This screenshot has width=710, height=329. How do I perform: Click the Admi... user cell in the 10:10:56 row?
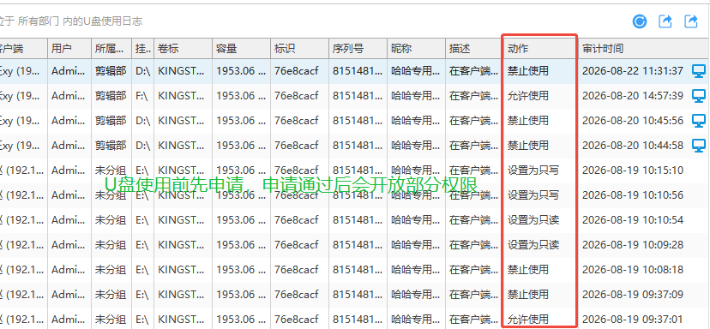pyautogui.click(x=69, y=195)
